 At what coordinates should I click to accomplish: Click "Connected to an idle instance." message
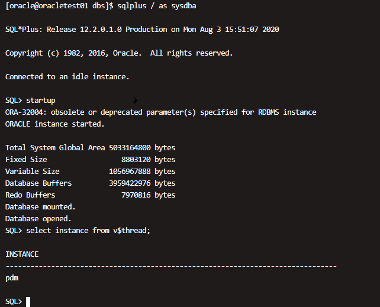[x=67, y=77]
